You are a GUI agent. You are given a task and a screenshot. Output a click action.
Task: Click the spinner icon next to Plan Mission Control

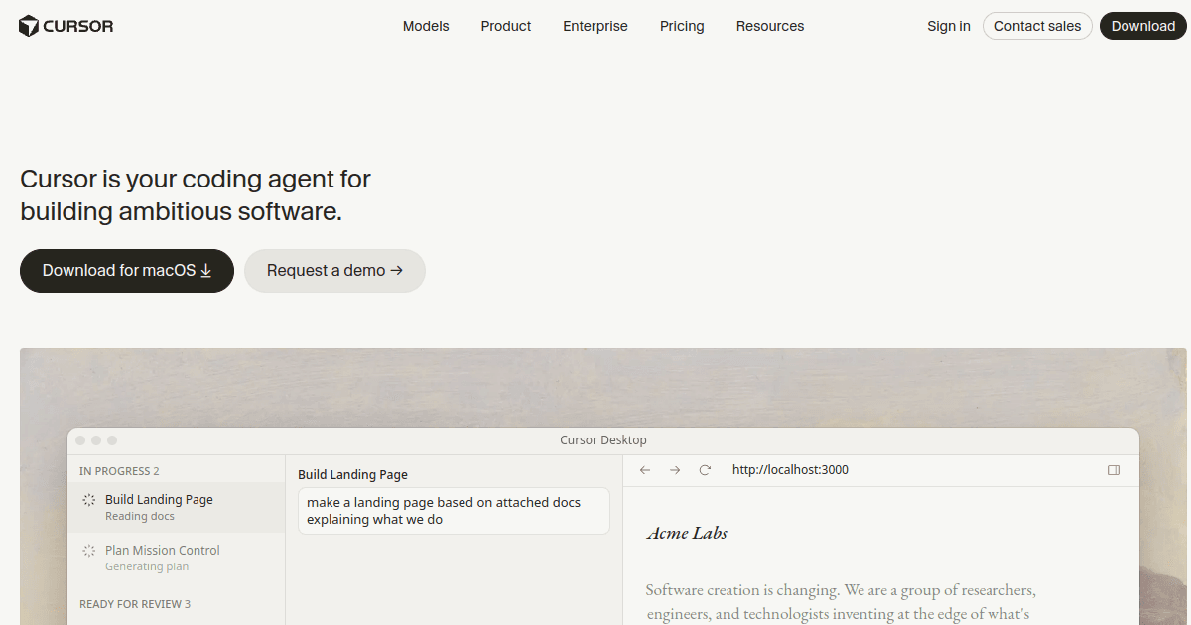(x=89, y=551)
